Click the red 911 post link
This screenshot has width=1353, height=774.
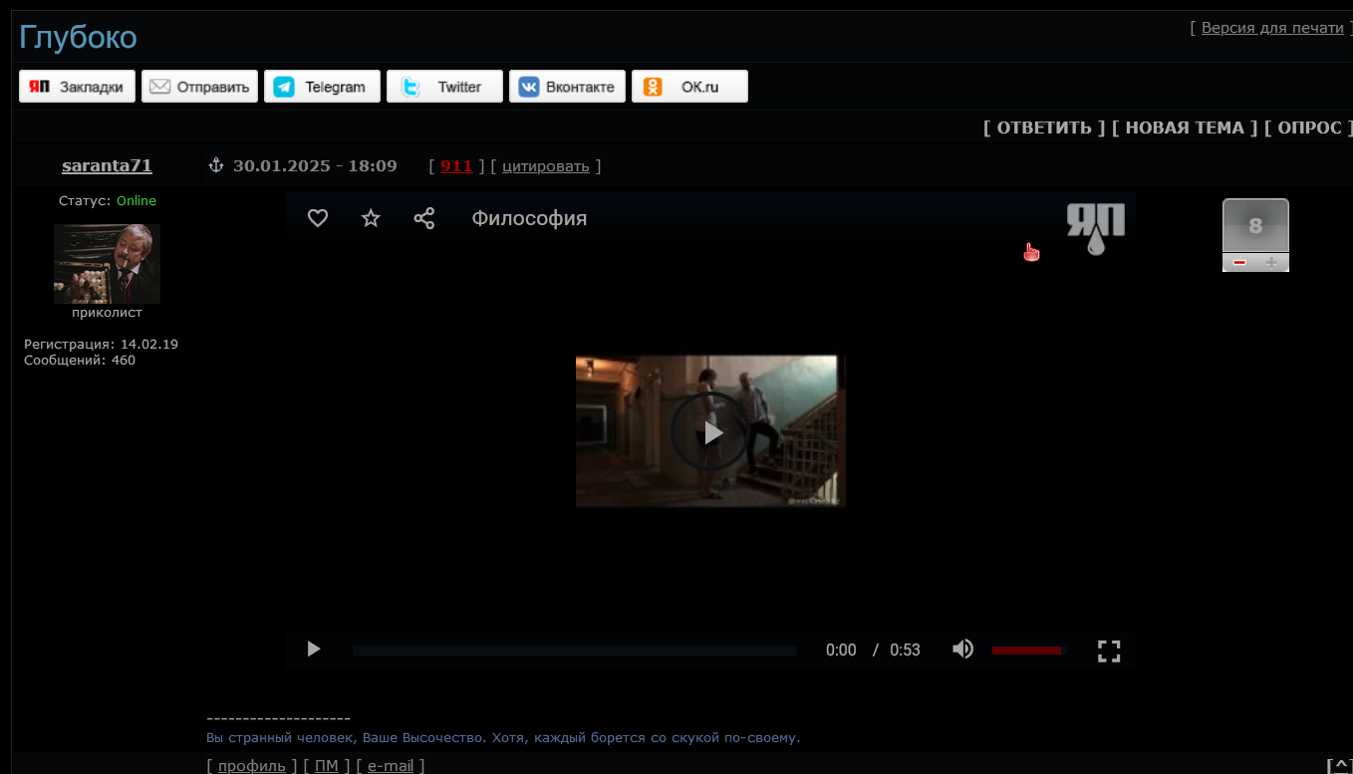(456, 165)
